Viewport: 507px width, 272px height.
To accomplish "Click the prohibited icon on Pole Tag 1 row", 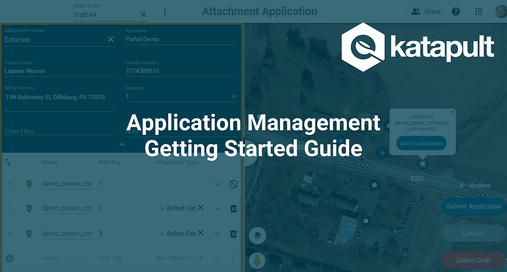I will click(233, 184).
